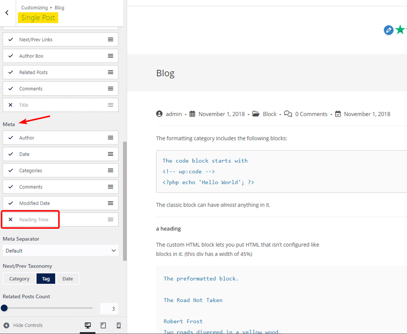Open the 0 Comments link

pyautogui.click(x=311, y=114)
